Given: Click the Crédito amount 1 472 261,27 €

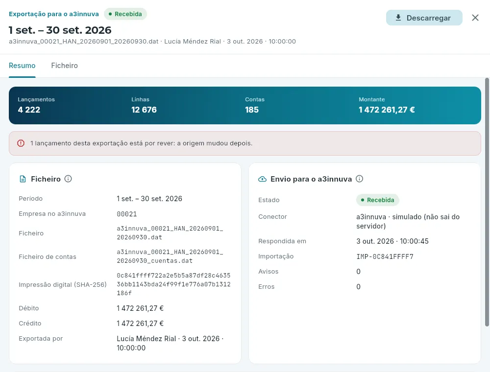Looking at the screenshot, I should (x=140, y=324).
